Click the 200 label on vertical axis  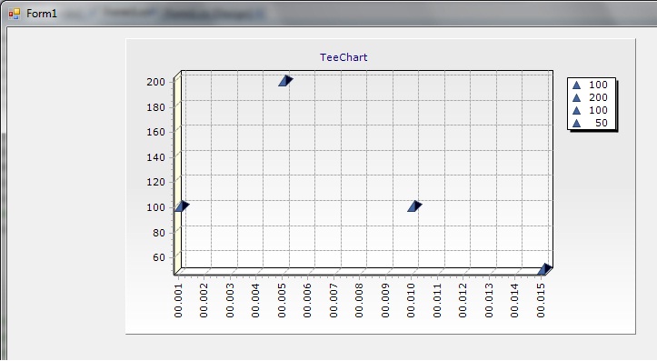coord(156,82)
